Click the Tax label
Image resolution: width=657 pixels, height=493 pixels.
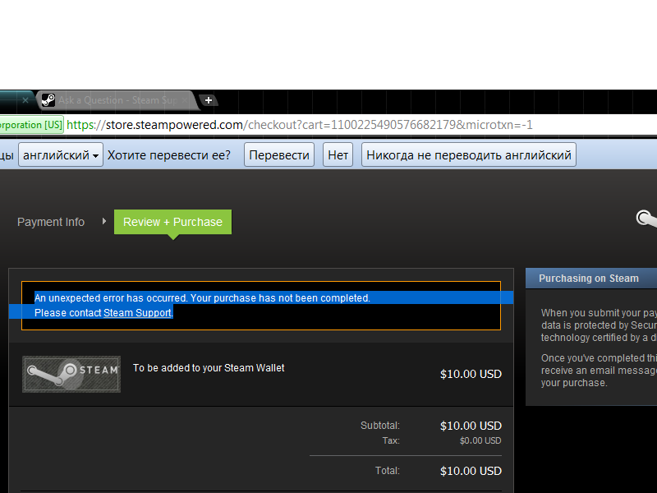click(391, 440)
